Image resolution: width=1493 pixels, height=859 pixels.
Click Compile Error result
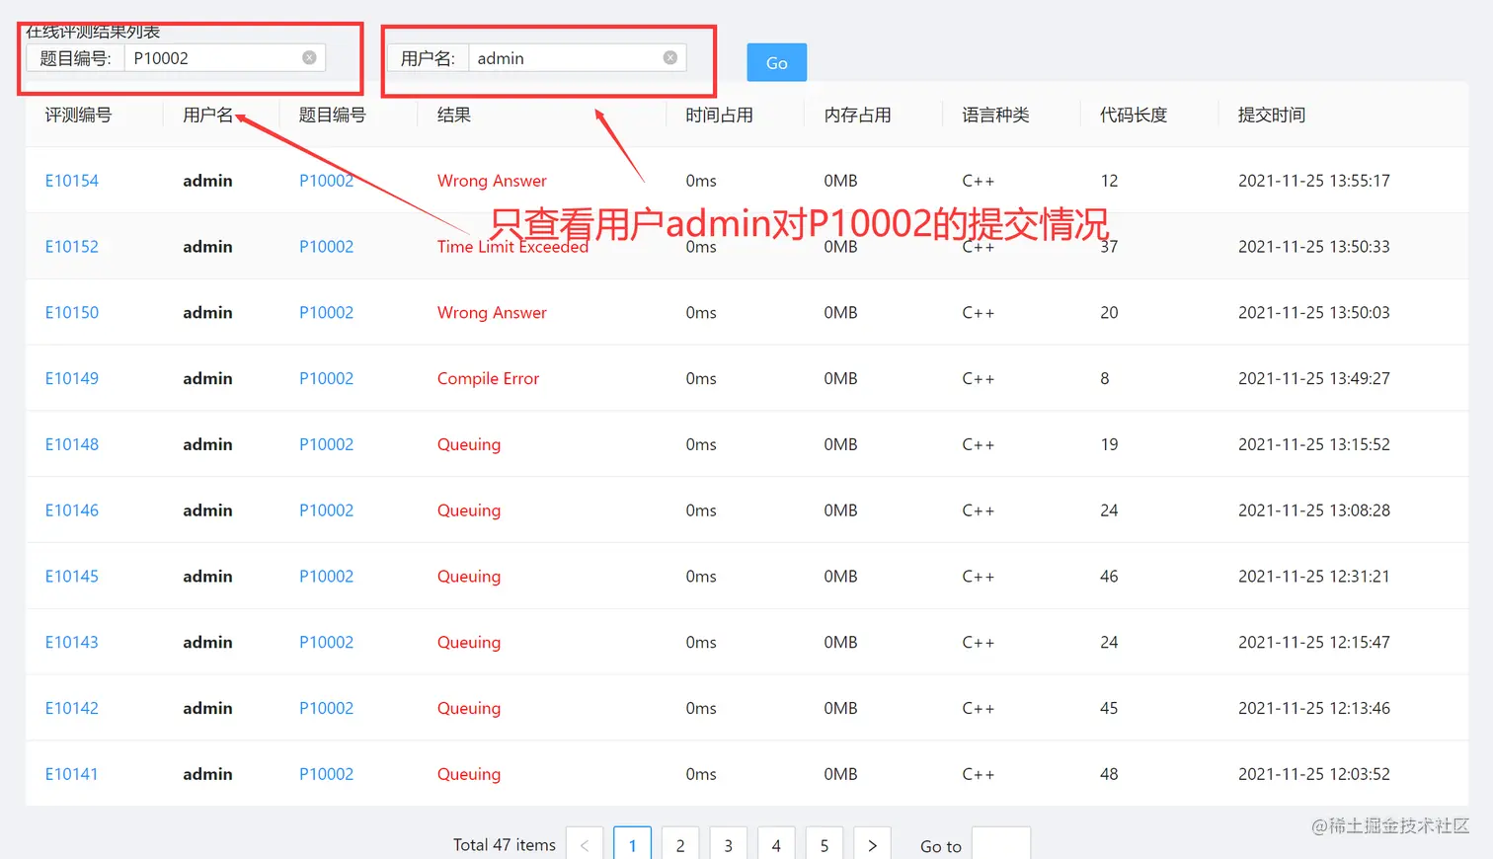tap(488, 378)
